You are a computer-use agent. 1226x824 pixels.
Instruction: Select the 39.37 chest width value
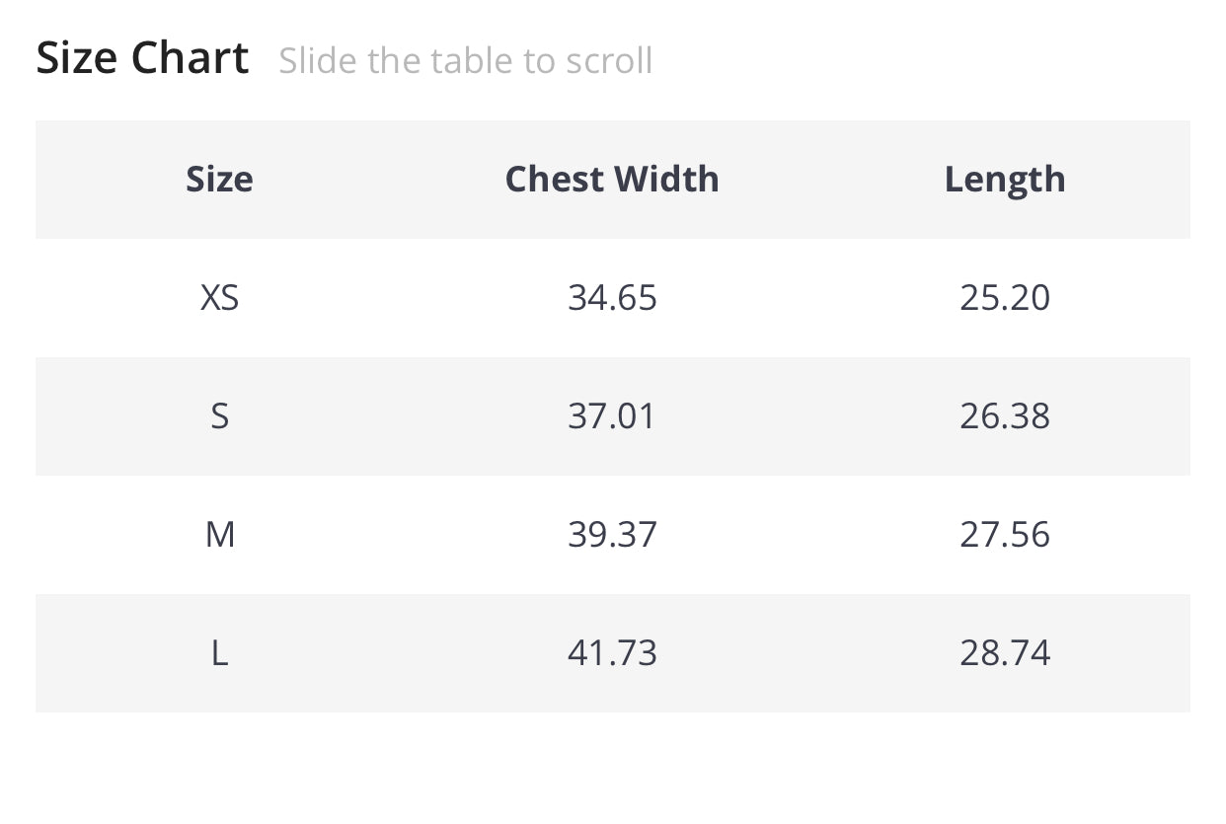[612, 535]
